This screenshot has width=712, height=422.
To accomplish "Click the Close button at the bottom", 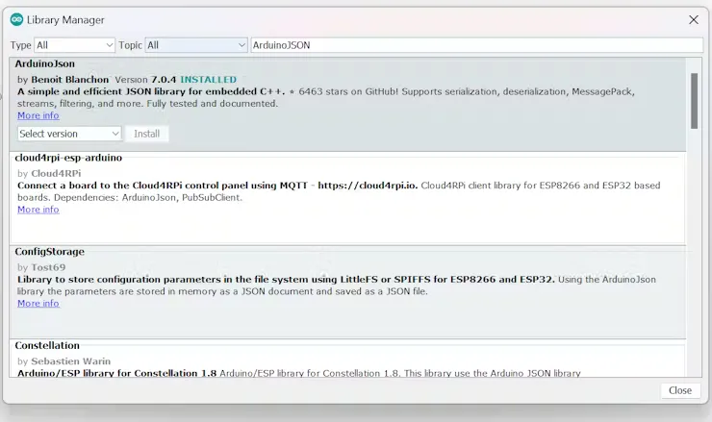I will tap(679, 390).
